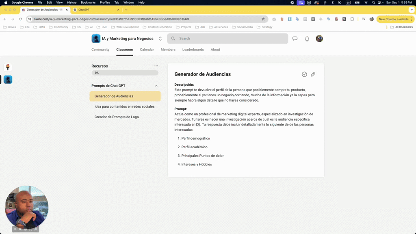Screen dimensions: 416x234
Task: Open the camera extension icon in toolbar
Action: point(274,19)
